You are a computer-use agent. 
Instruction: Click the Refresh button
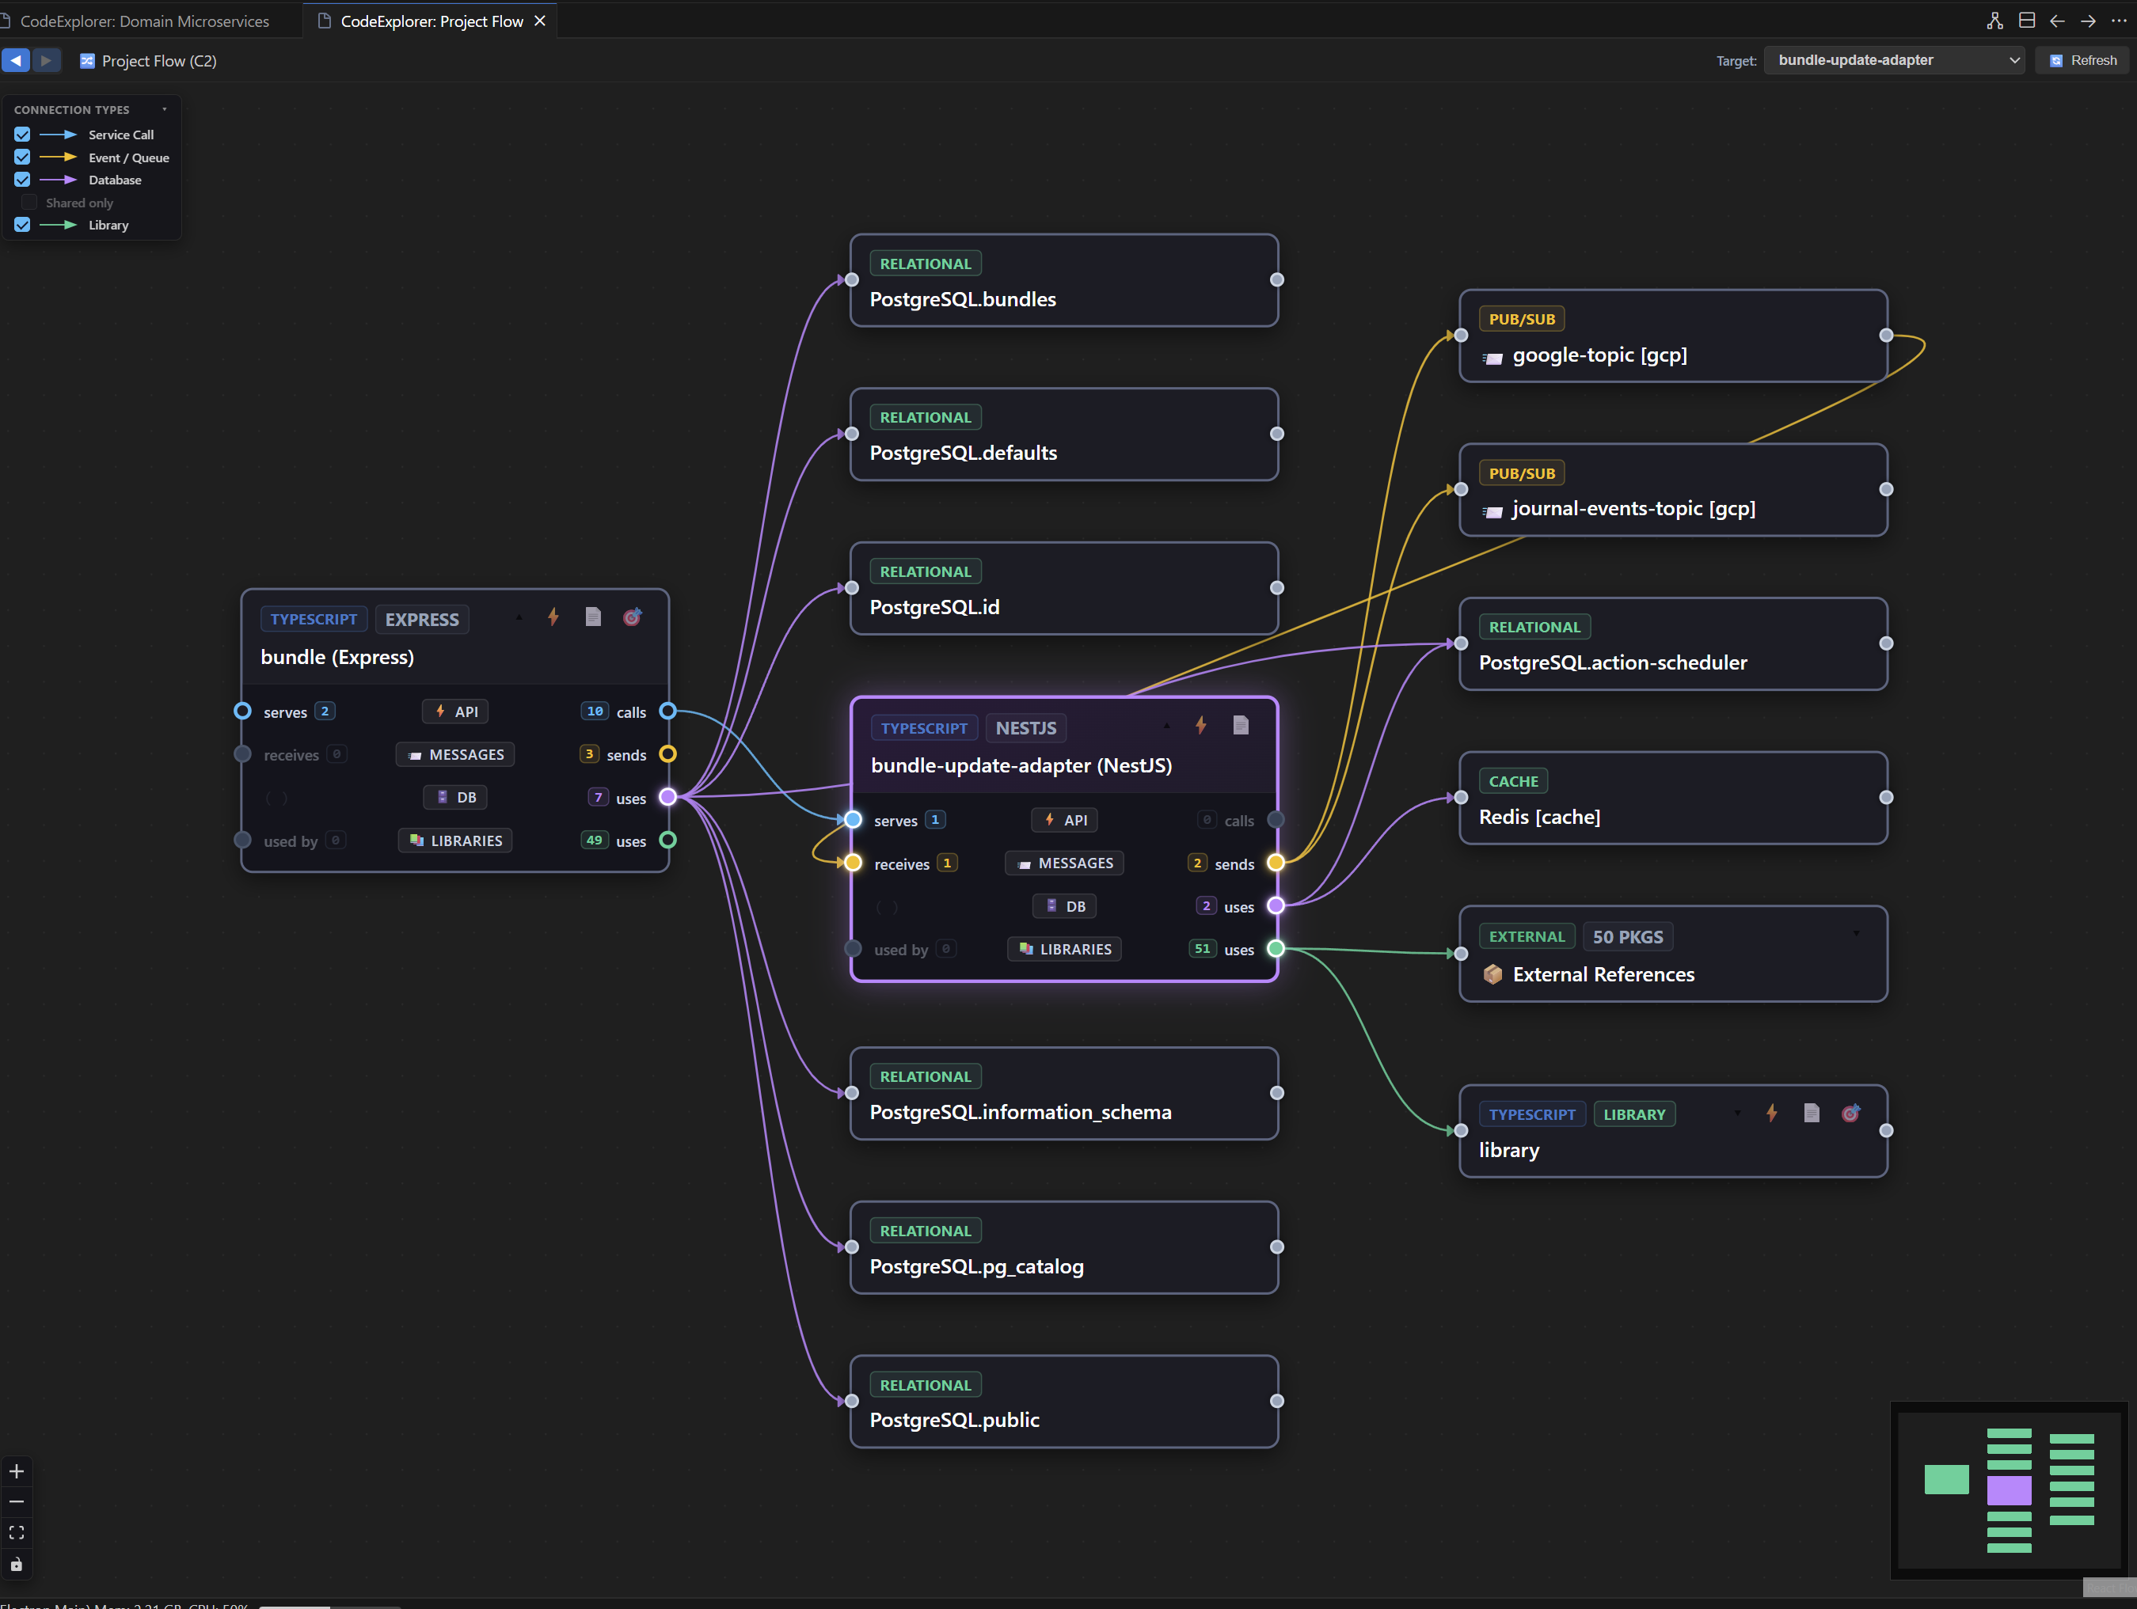click(2083, 60)
